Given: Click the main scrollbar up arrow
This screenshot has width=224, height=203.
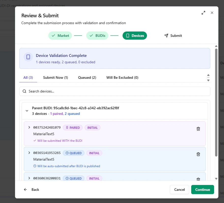Looking at the screenshot, I should pyautogui.click(x=216, y=46).
